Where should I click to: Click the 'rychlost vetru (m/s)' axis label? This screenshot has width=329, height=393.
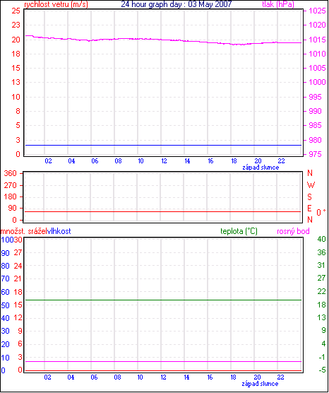pos(56,4)
